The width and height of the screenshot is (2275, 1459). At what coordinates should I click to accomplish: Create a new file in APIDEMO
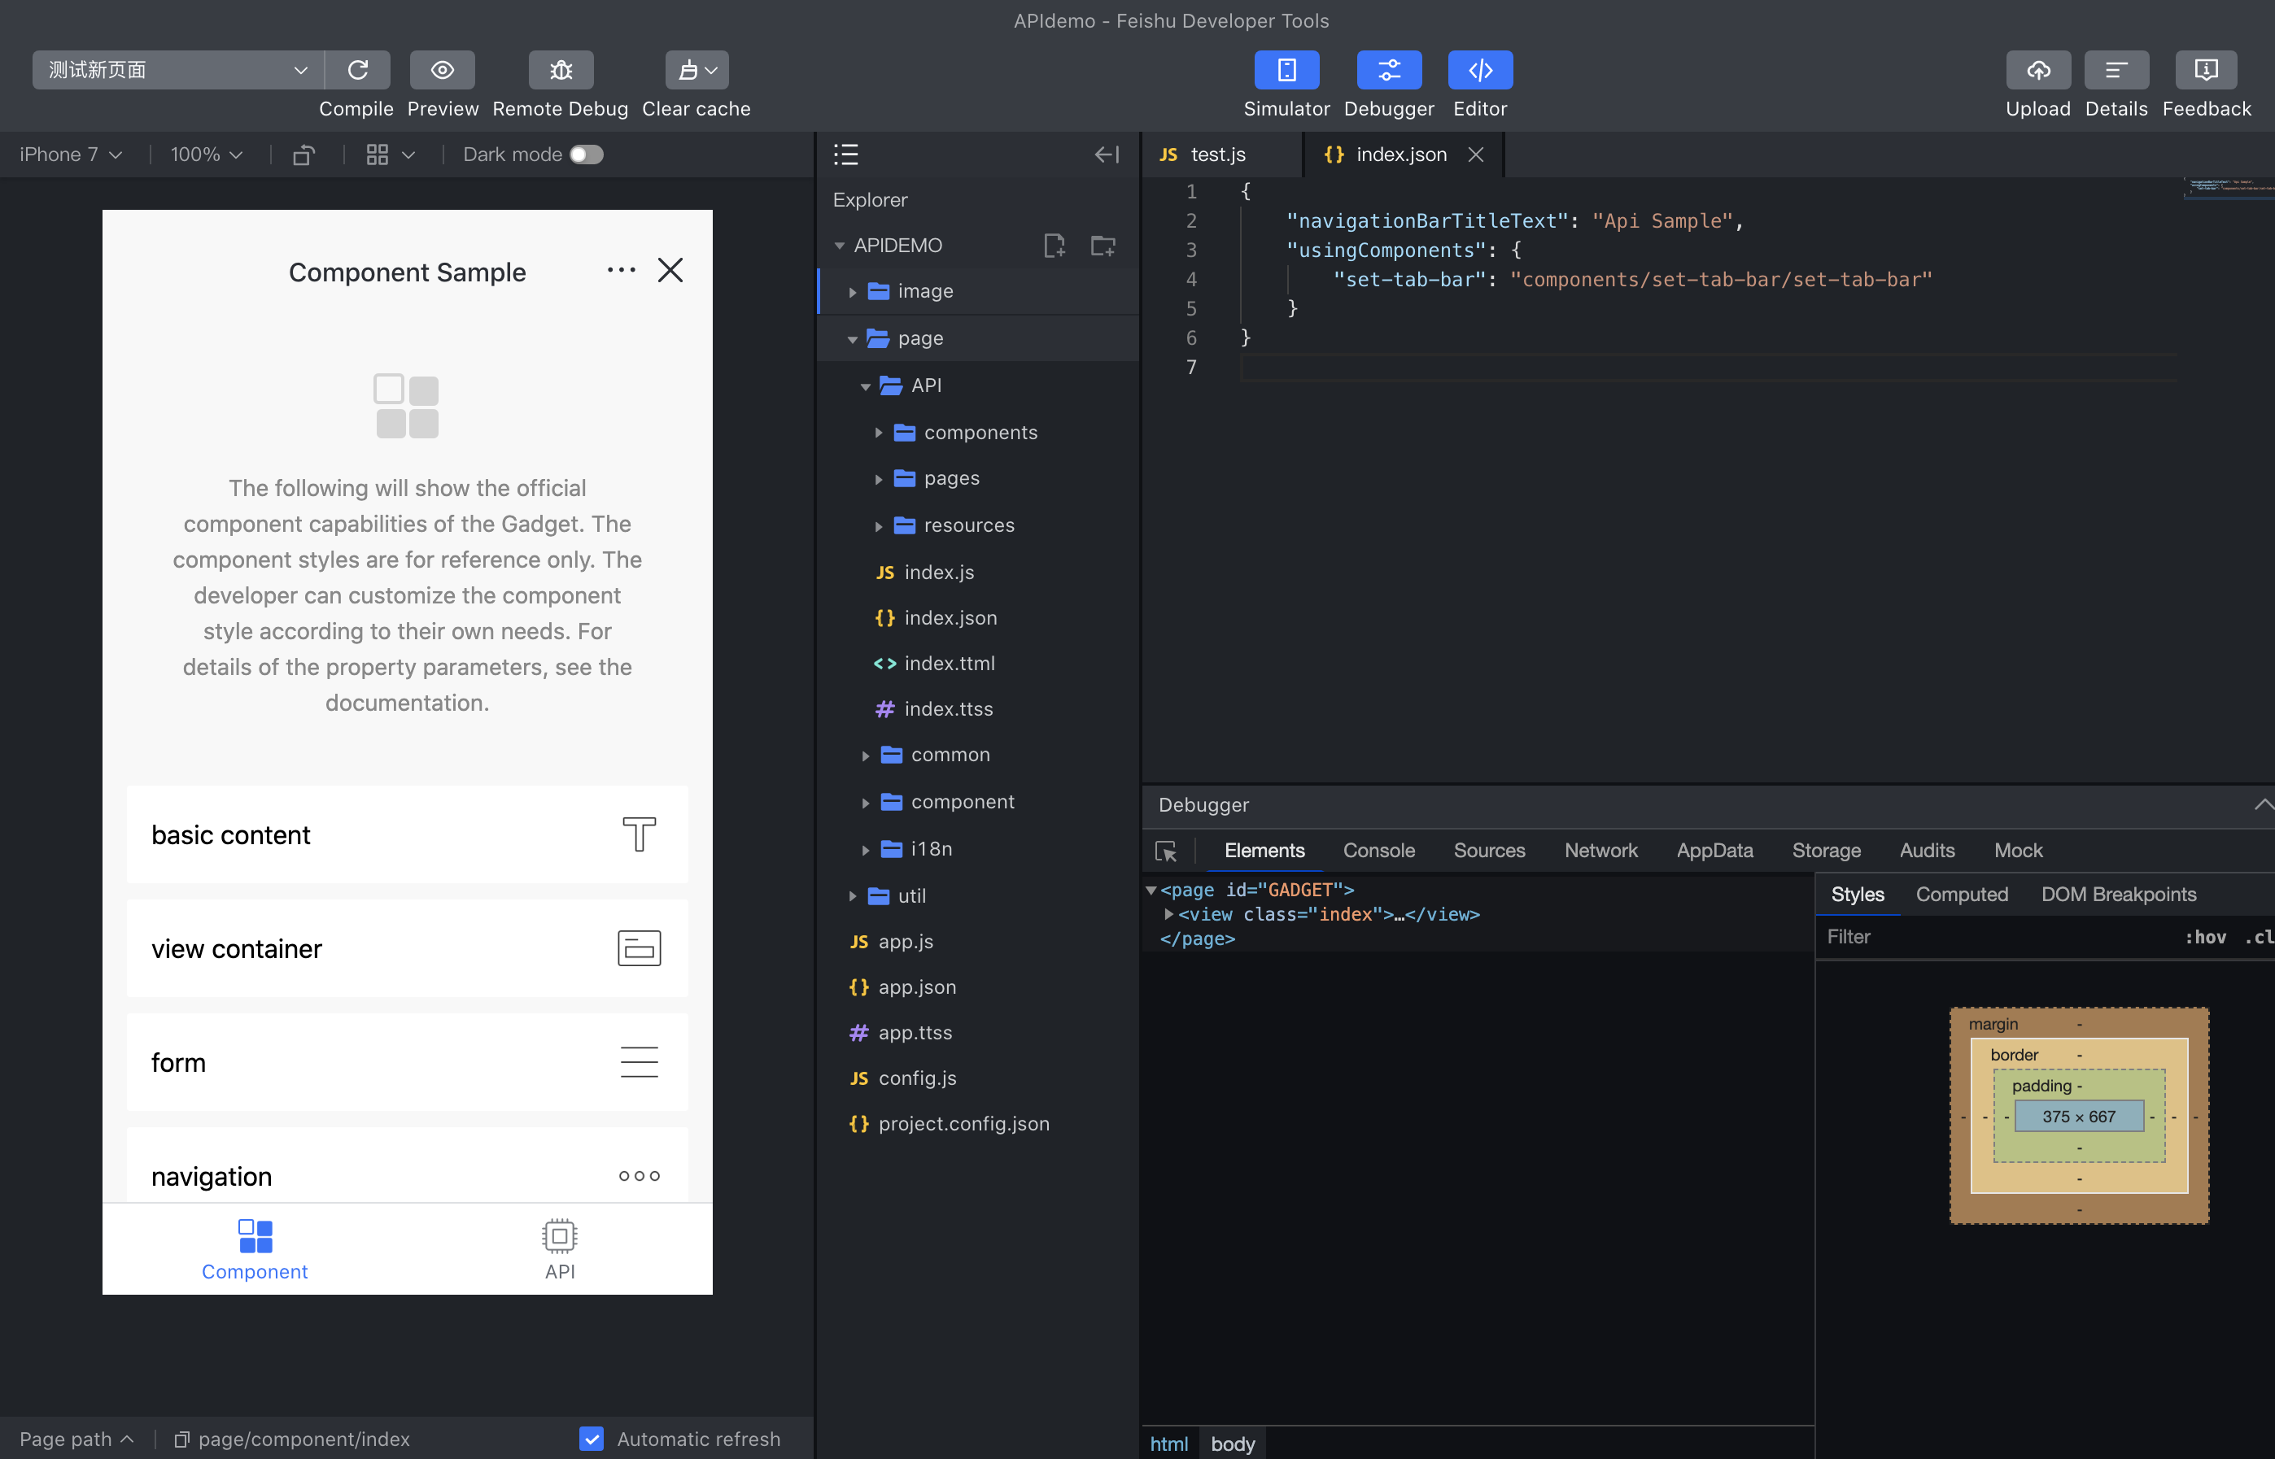tap(1054, 246)
